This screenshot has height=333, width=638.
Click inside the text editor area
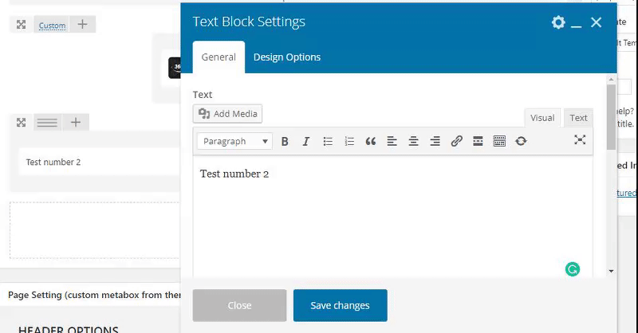pyautogui.click(x=391, y=215)
